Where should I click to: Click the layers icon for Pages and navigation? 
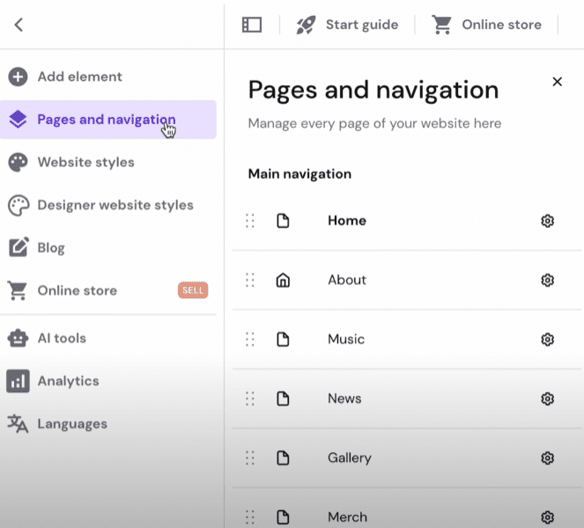pos(18,120)
